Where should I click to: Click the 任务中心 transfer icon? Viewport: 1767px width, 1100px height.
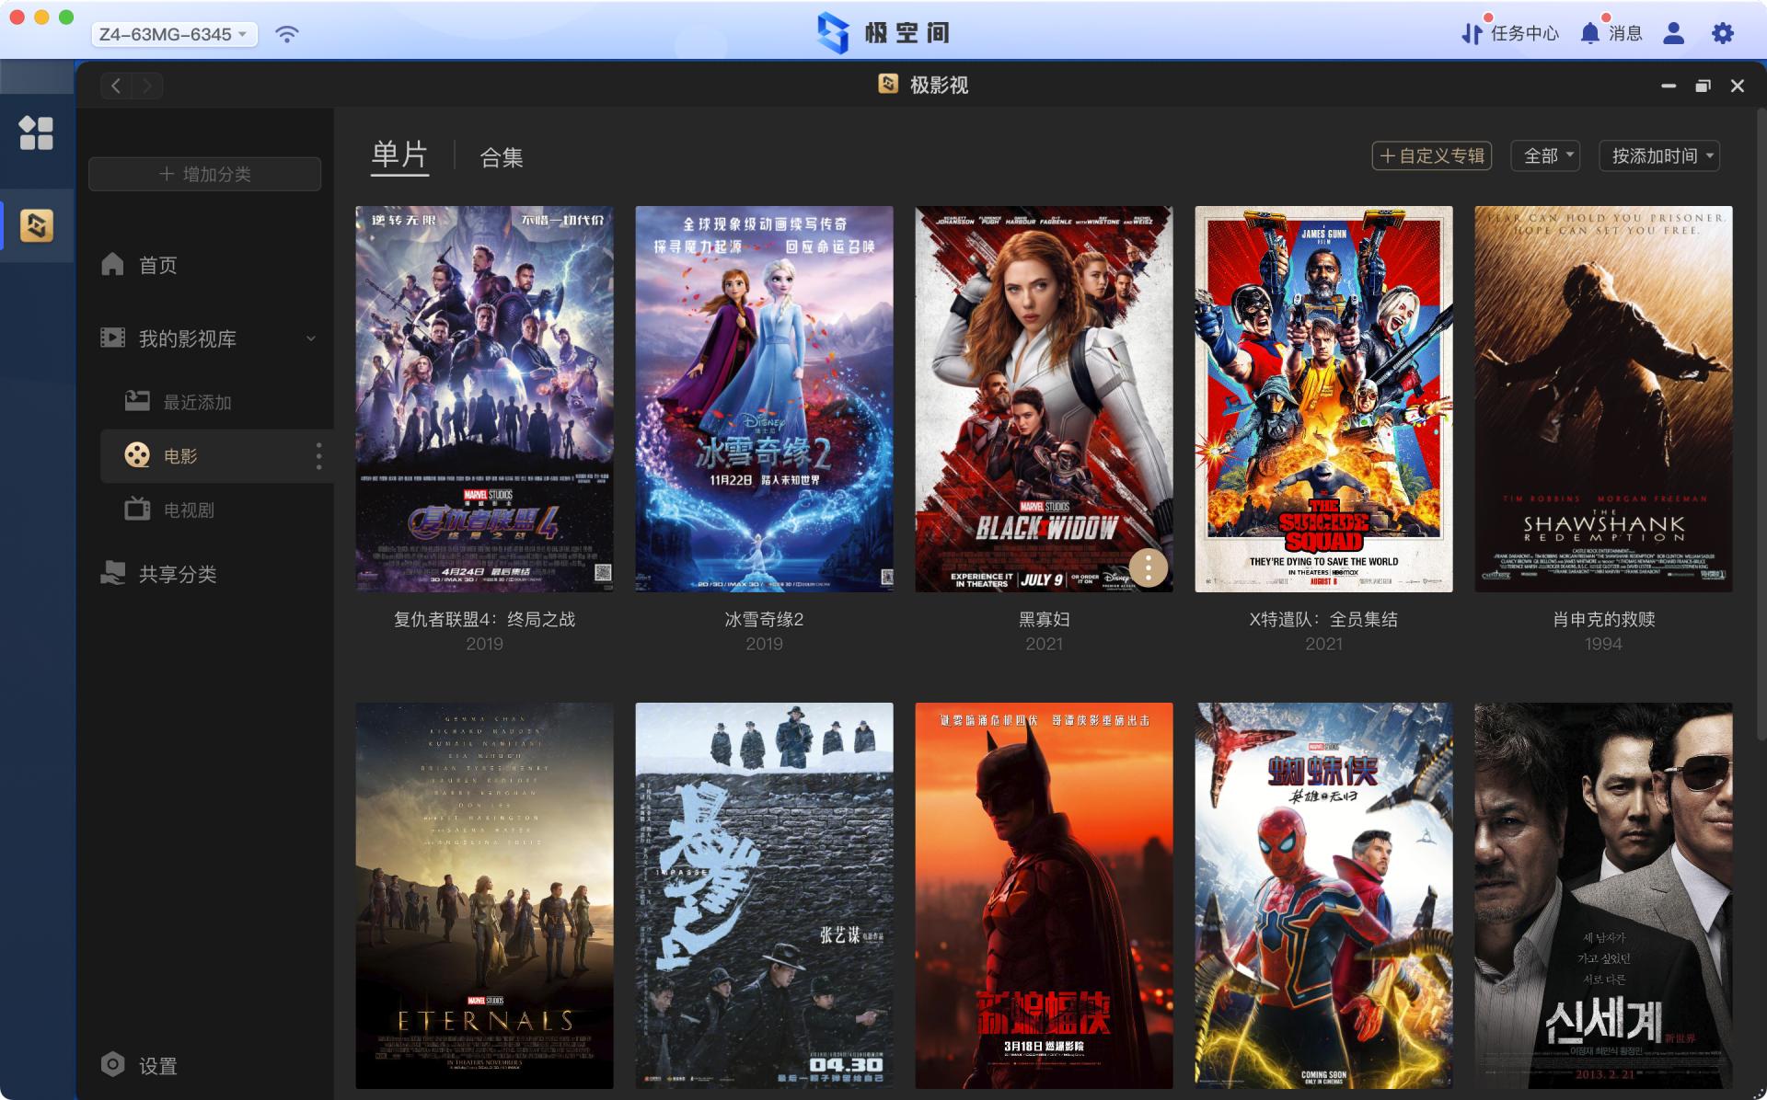coord(1472,34)
